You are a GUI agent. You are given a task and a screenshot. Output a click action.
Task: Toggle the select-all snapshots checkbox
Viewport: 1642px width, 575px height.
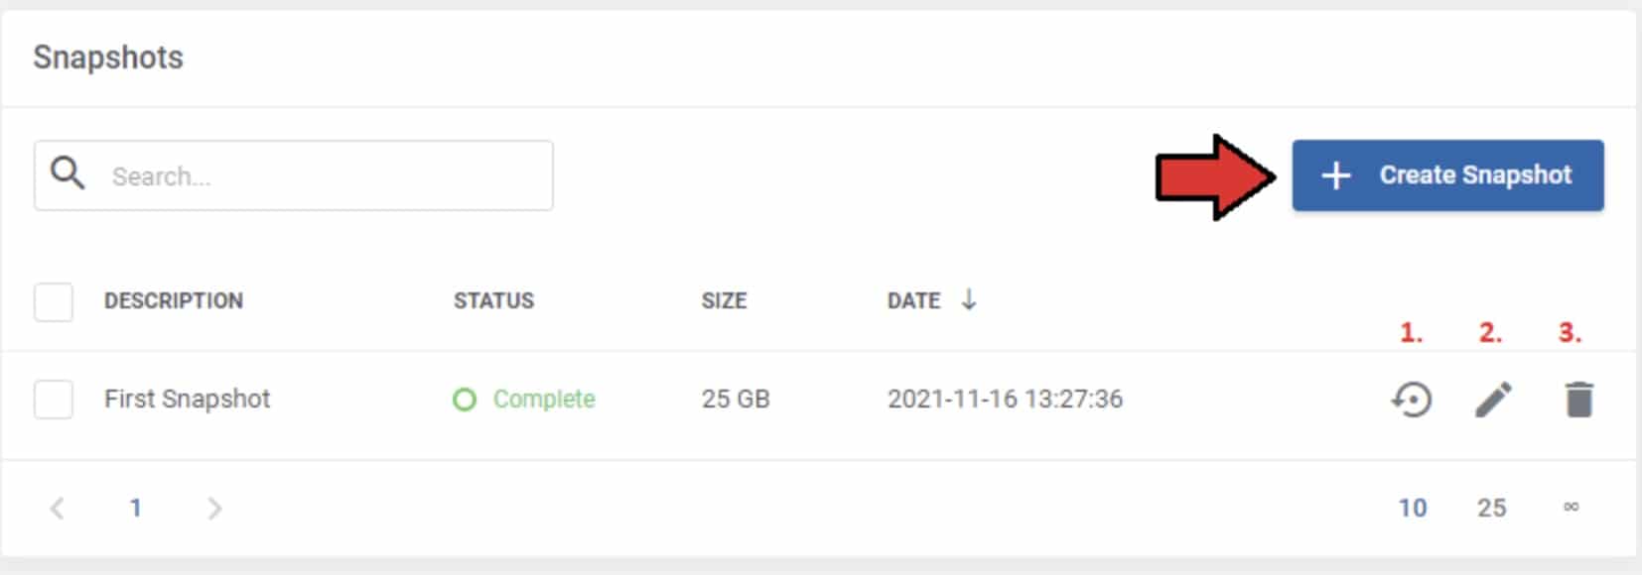[54, 301]
